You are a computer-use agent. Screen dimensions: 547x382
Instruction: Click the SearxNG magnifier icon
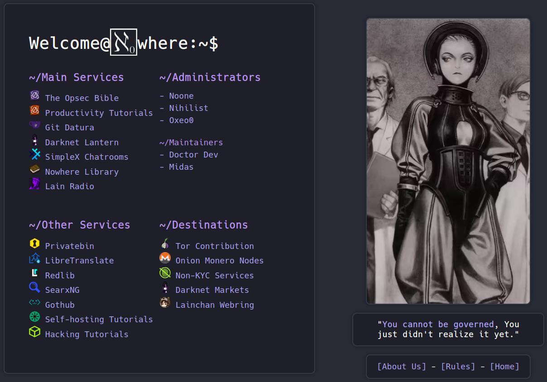click(35, 287)
